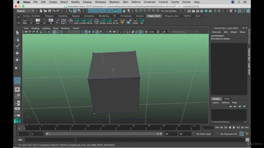The width and height of the screenshot is (264, 148).
Task: Run the Mirror shelf script
Action: click(90, 21)
